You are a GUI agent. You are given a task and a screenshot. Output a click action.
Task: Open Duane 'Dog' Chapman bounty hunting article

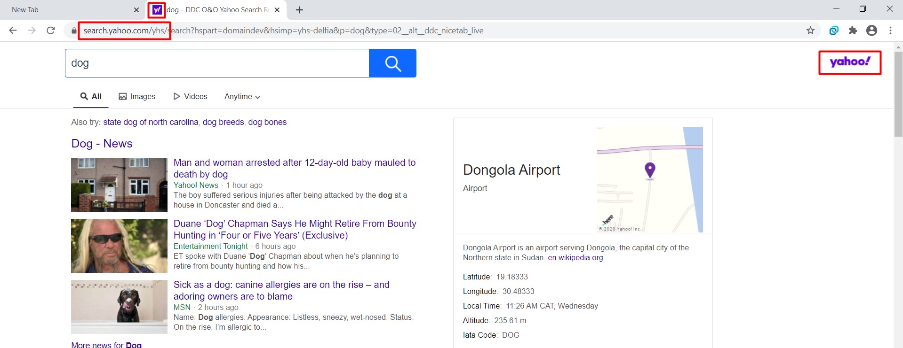coord(295,229)
